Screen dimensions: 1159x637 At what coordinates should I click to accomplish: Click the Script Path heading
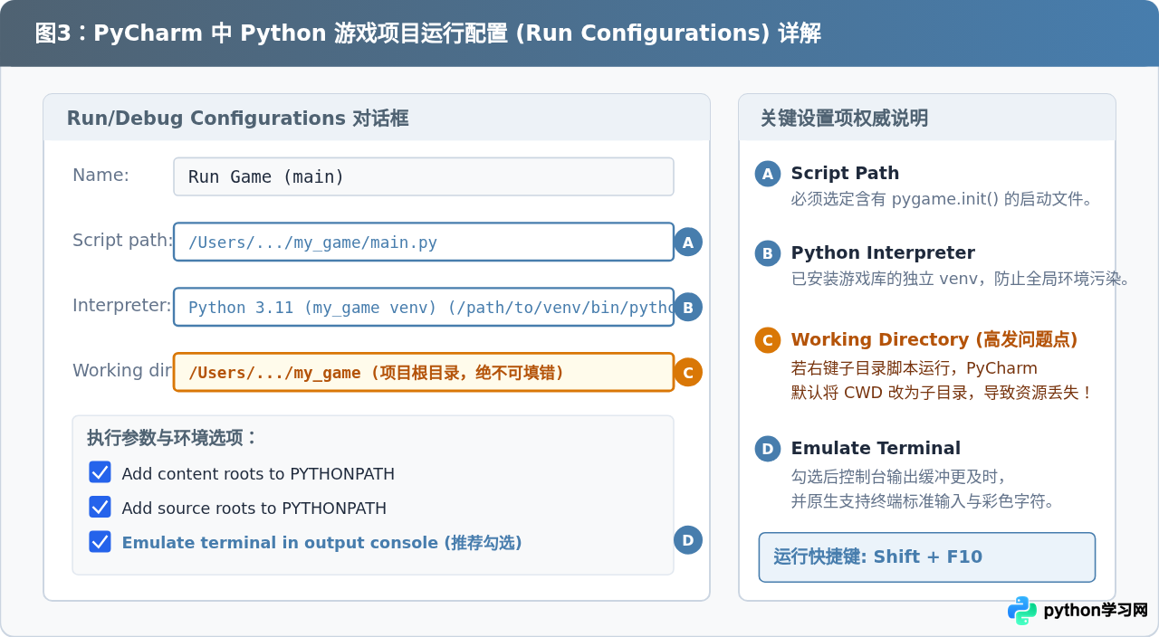(x=845, y=173)
